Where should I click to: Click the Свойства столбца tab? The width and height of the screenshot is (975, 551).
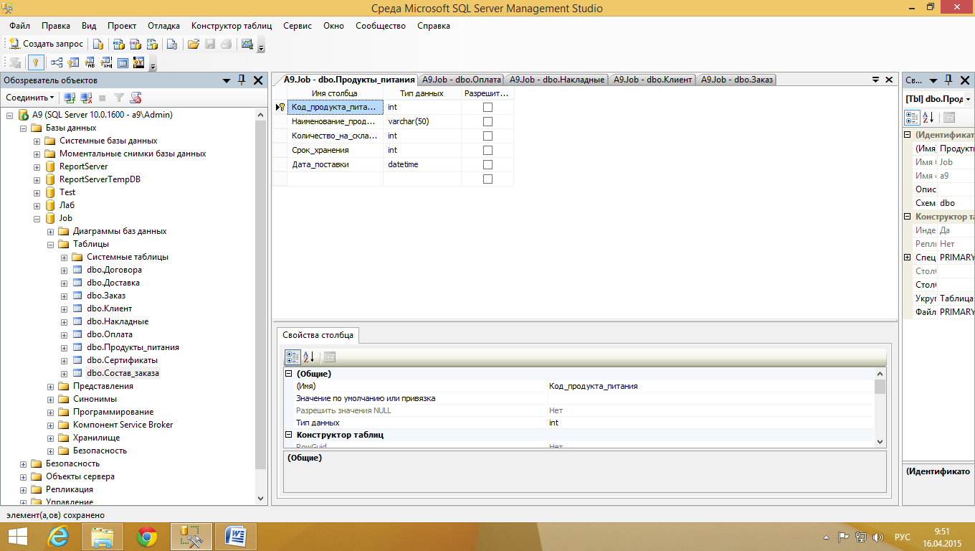point(318,335)
